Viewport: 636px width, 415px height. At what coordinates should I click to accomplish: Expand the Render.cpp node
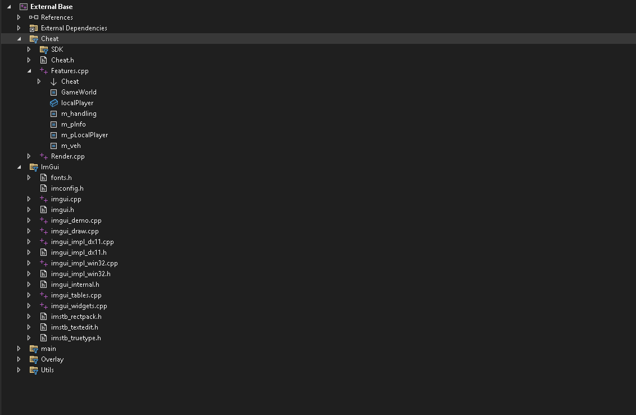click(x=29, y=156)
